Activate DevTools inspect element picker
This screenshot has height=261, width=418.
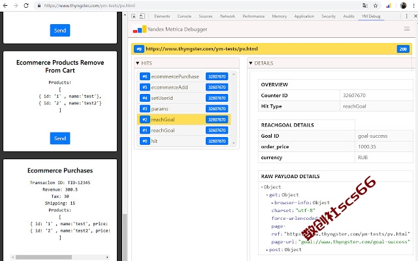pyautogui.click(x=133, y=16)
